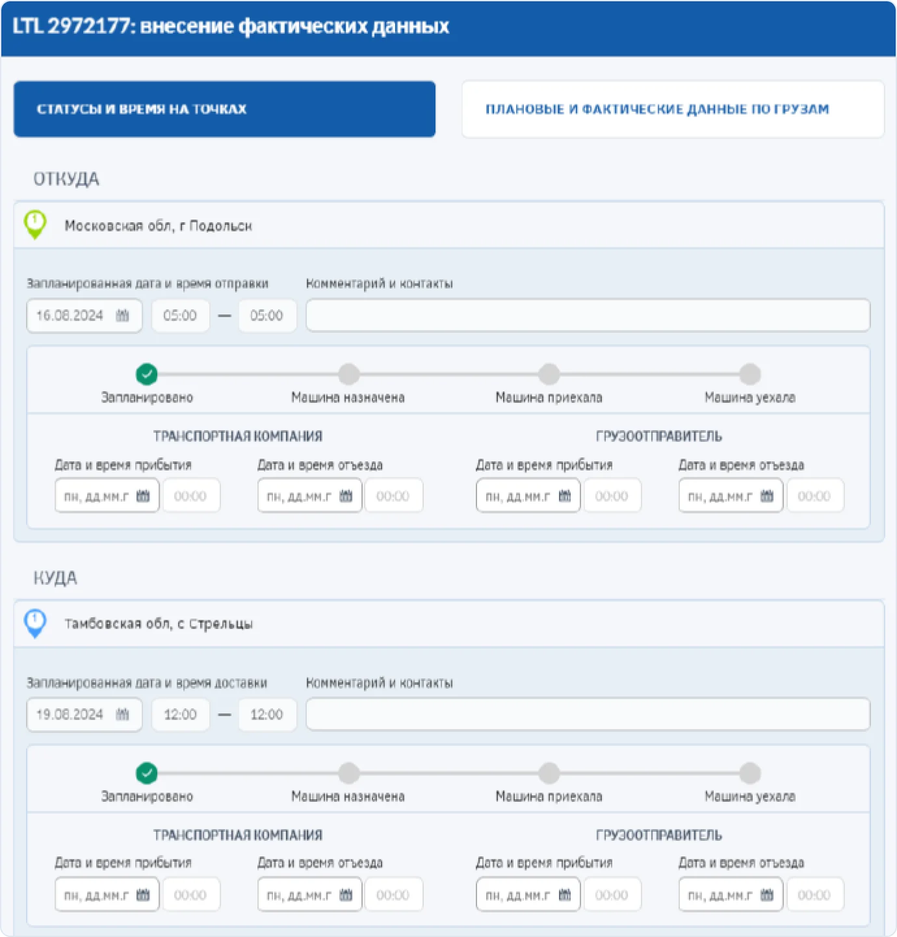Click Московская обл, г Подольск address text
Screen dimensions: 897x937
pyautogui.click(x=158, y=226)
